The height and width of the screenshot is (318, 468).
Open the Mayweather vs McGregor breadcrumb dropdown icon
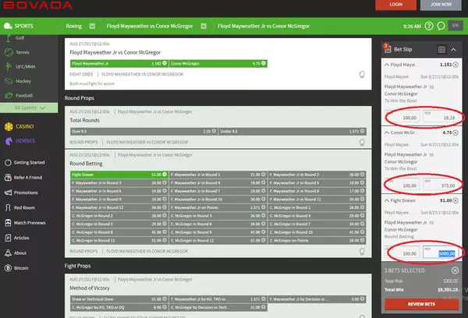pos(204,26)
